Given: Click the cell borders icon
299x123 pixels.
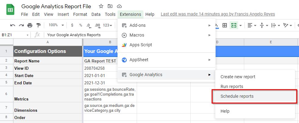Looking at the screenshot, I should (225, 25).
